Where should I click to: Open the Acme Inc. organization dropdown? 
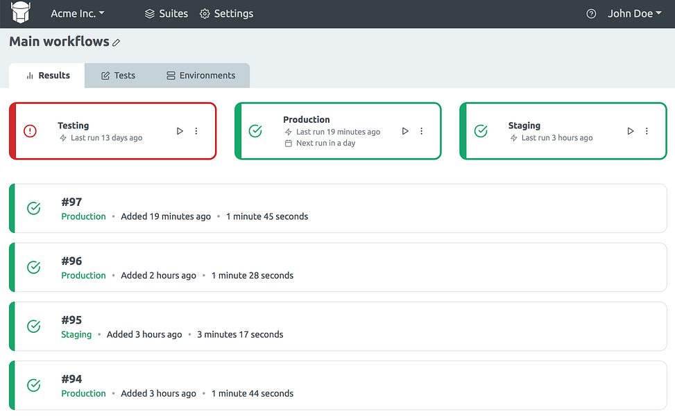[78, 13]
